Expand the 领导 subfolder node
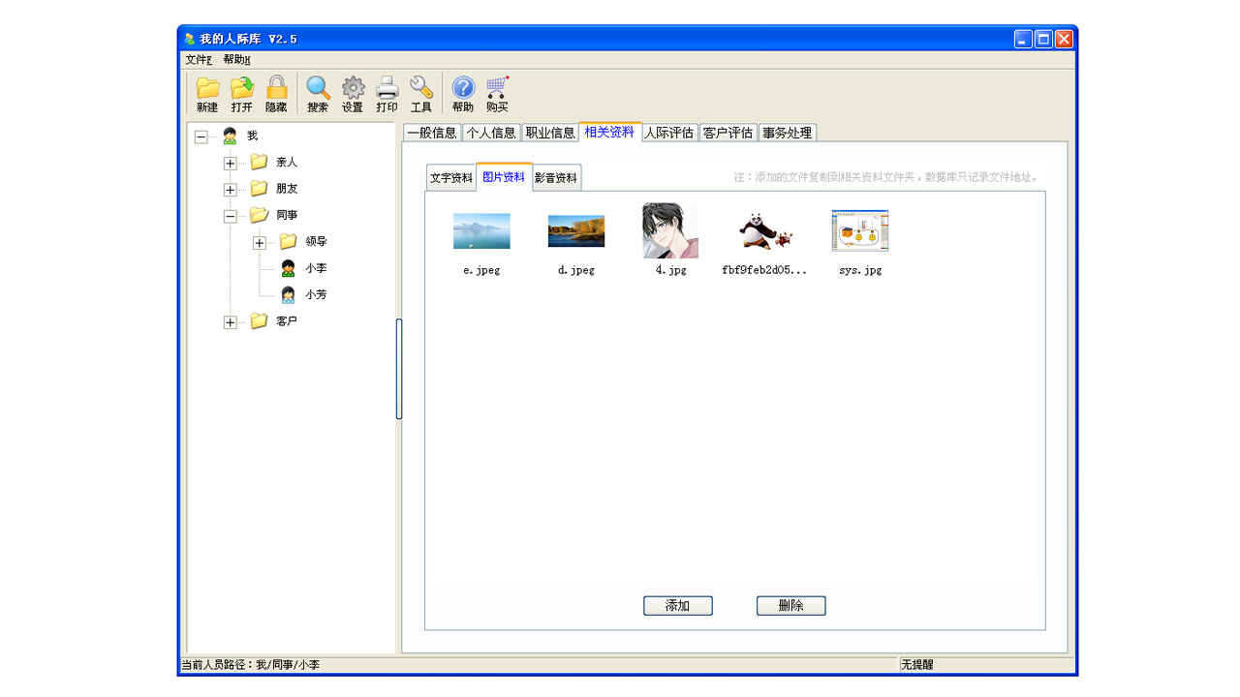 tap(260, 243)
